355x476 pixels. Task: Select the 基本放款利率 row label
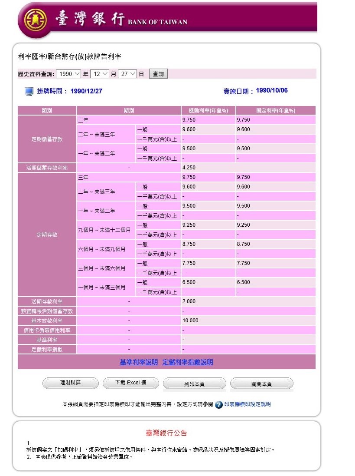coord(47,321)
